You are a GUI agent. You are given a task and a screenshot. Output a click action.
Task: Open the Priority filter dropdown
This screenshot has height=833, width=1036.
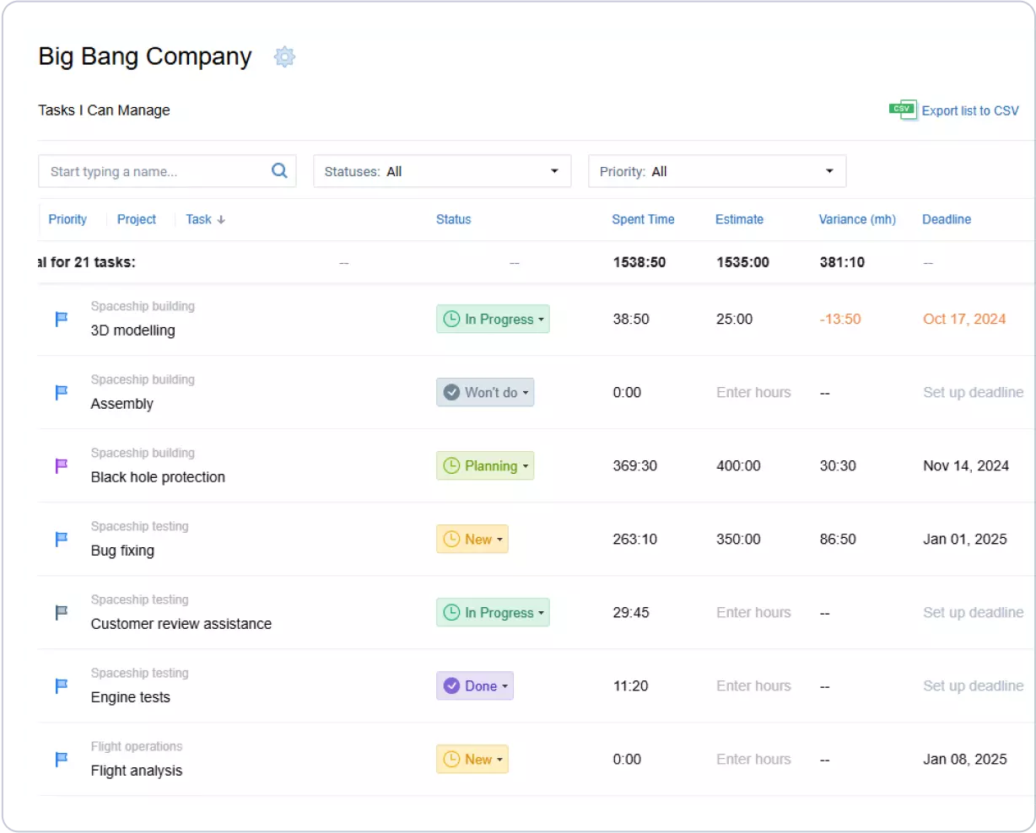click(716, 170)
